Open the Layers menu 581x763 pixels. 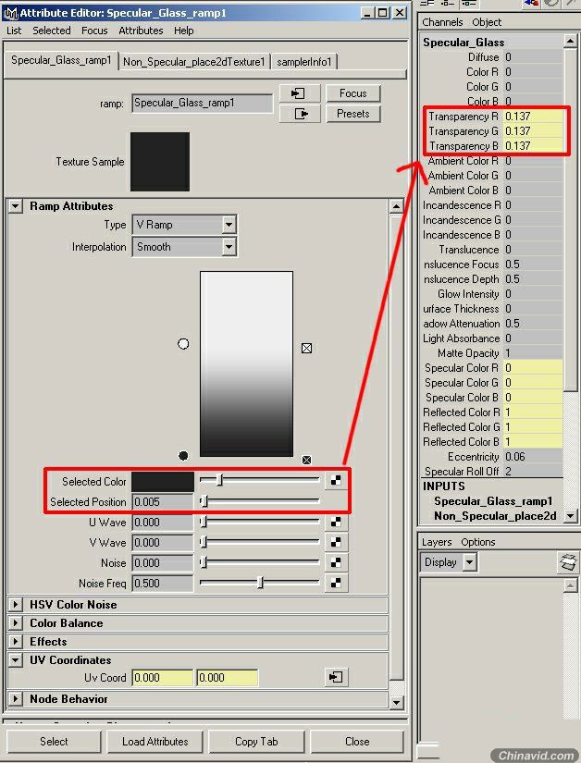(x=437, y=542)
